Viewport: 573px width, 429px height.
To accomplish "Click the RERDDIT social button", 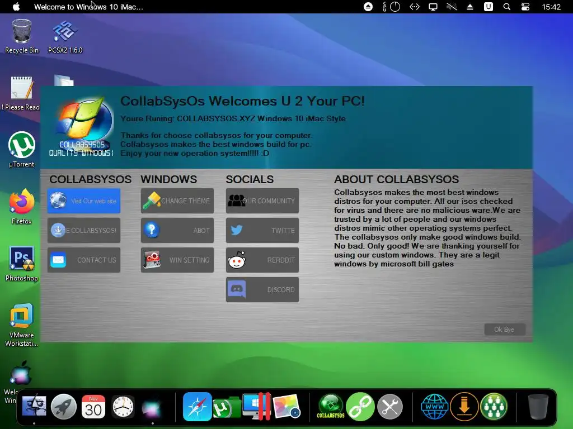I will tap(262, 260).
